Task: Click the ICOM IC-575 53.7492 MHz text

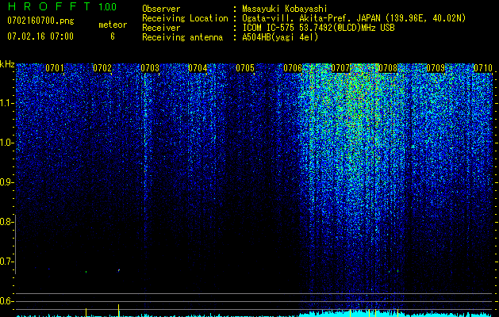Action: point(318,28)
